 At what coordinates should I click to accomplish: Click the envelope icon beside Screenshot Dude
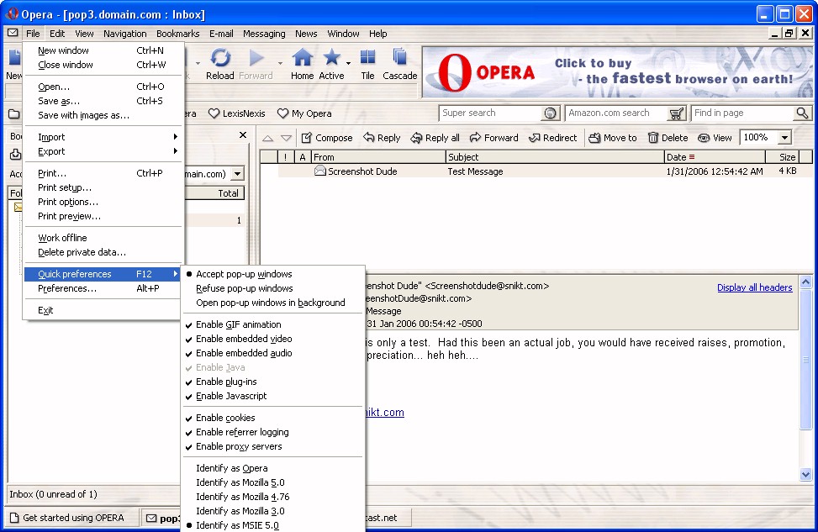click(x=319, y=171)
